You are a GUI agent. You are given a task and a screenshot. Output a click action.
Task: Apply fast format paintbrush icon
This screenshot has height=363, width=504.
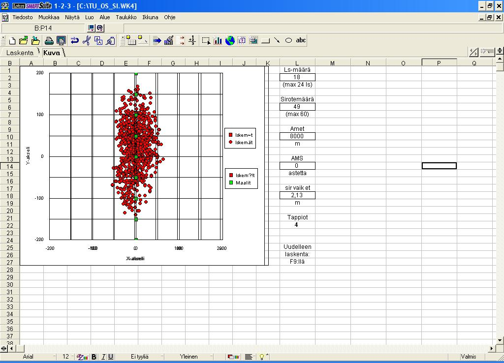coord(169,40)
